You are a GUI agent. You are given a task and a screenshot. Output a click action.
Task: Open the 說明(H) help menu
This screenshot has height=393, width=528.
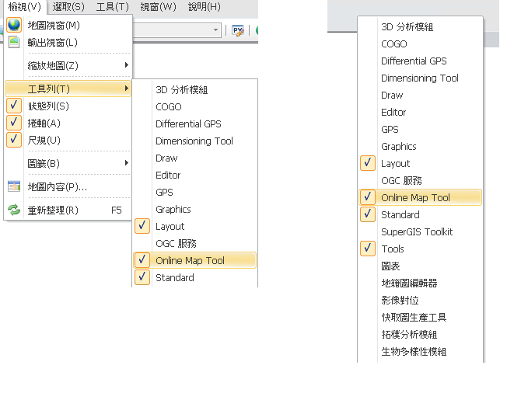click(205, 7)
